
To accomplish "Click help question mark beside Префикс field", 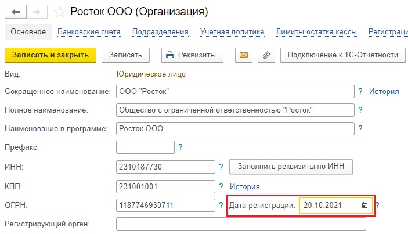I will point(180,147).
